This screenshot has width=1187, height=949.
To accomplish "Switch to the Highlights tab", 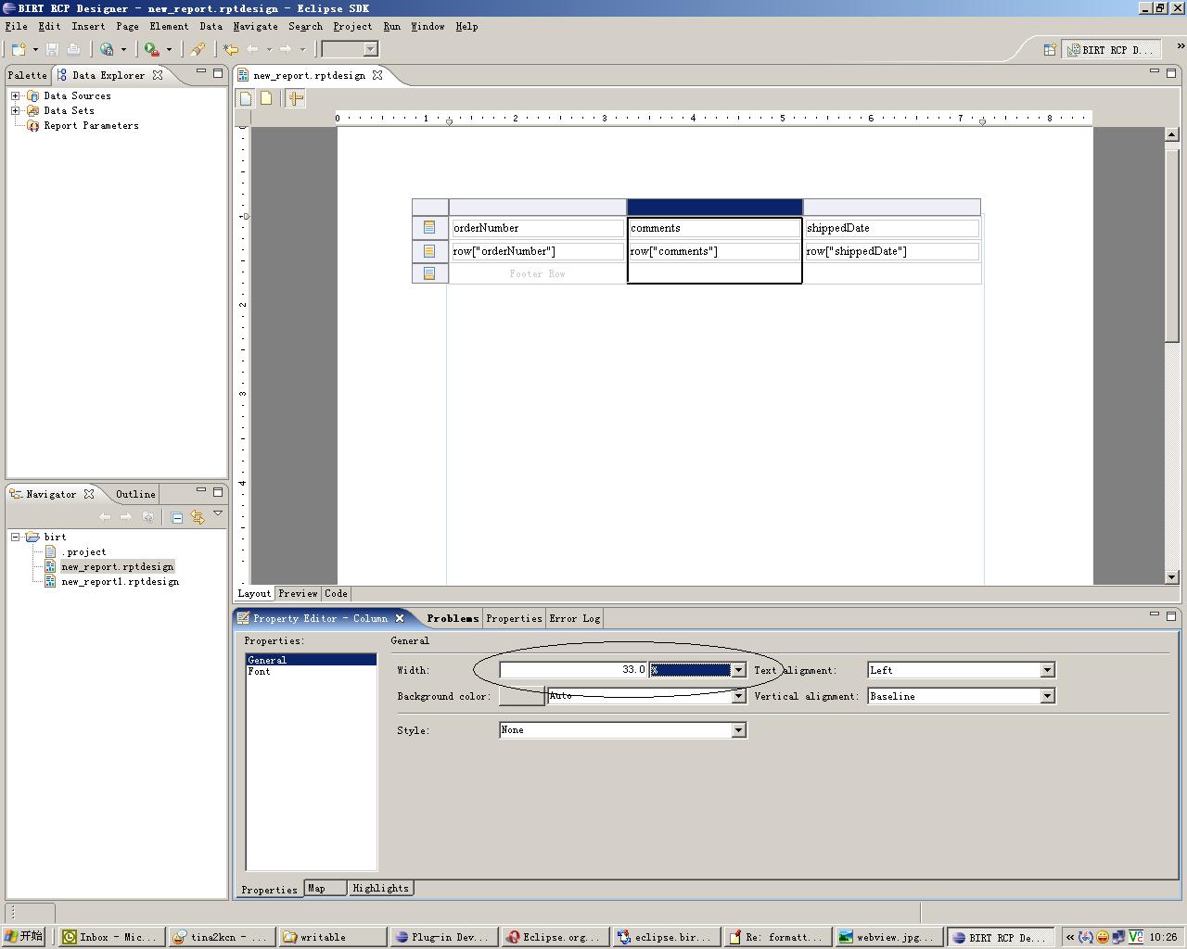I will pos(380,888).
